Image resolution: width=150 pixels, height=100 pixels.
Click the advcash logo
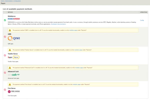(14, 75)
